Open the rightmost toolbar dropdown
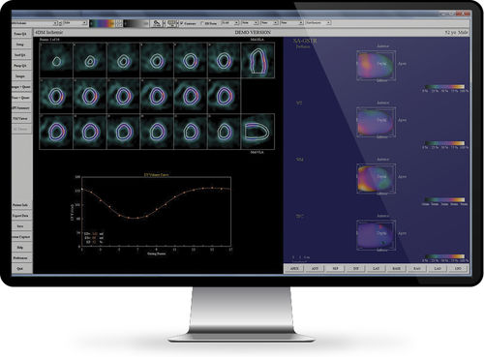Screen dimensions: 484x357 click(318, 23)
